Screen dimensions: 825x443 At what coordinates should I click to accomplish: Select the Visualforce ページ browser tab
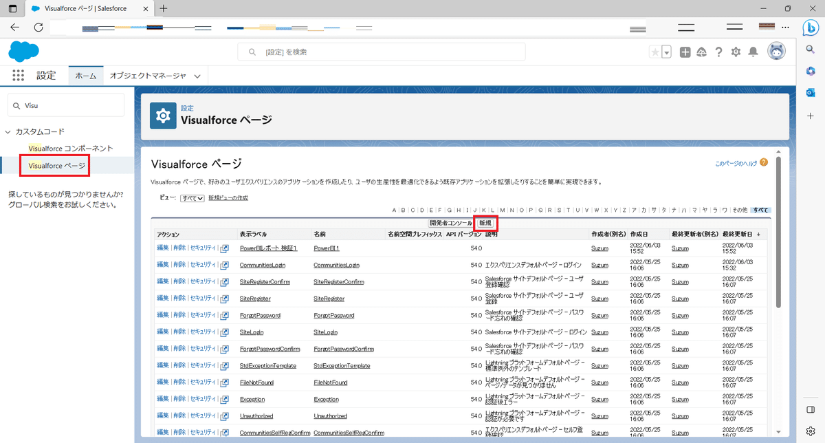(89, 8)
